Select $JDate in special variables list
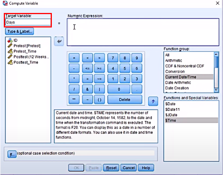The height and width of the screenshot is (175, 223). pyautogui.click(x=171, y=115)
